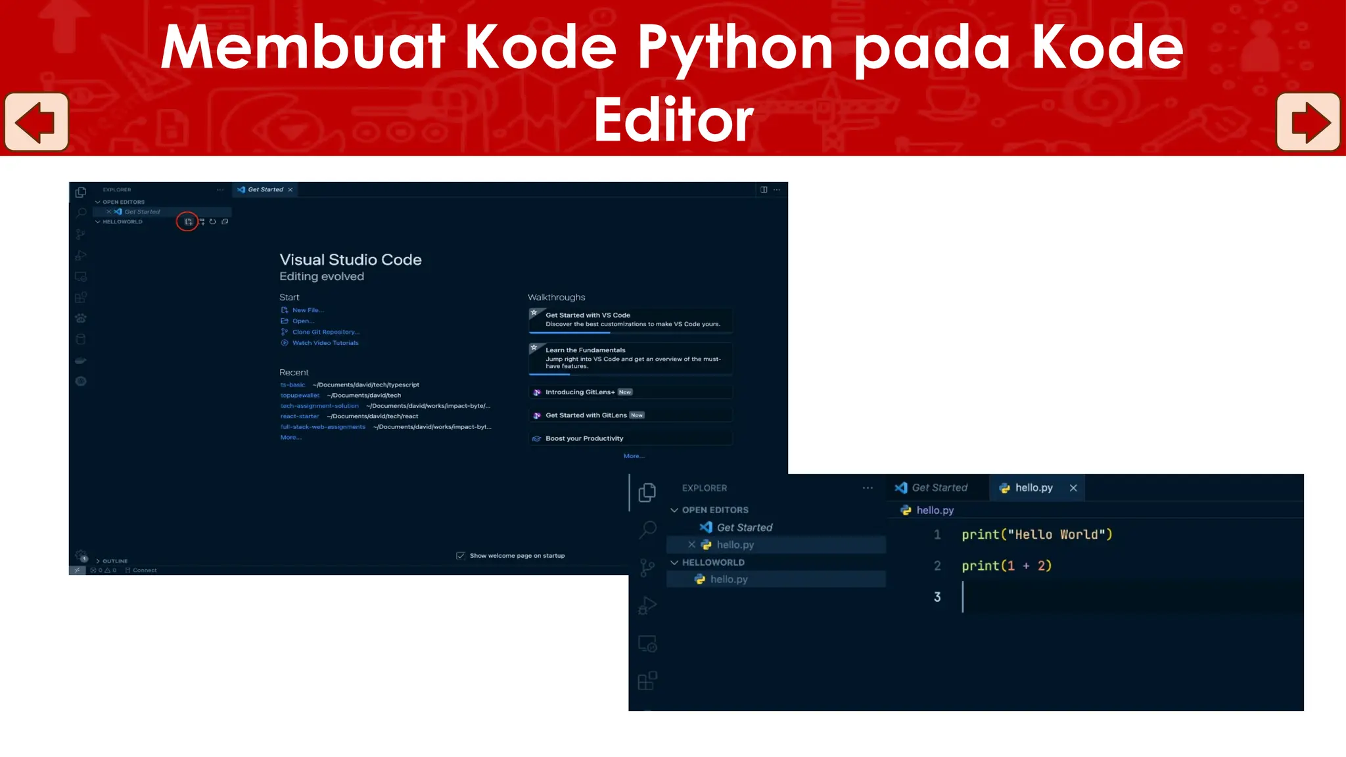The width and height of the screenshot is (1346, 757).
Task: Select the Get Started tab in first window
Action: pos(265,189)
